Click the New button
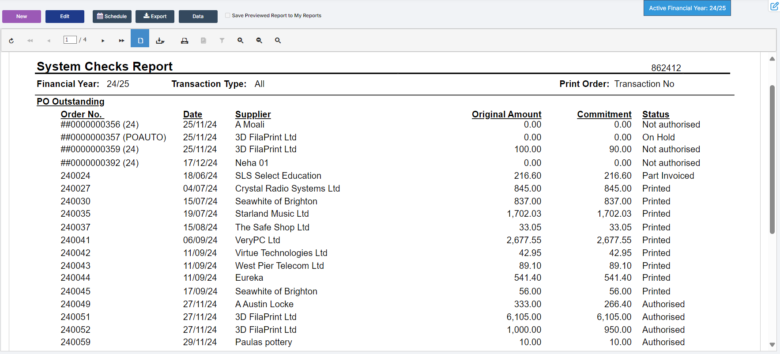This screenshot has height=354, width=780. (22, 16)
